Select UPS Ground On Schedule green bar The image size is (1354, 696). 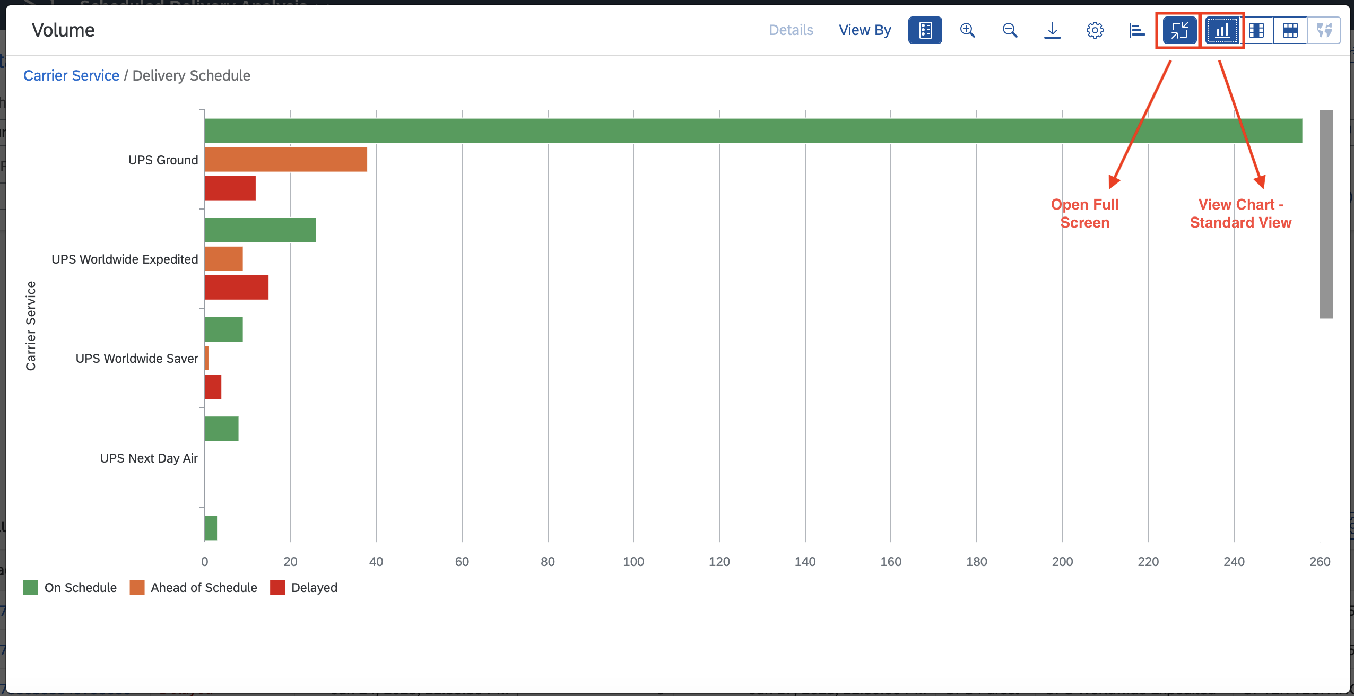coord(753,130)
